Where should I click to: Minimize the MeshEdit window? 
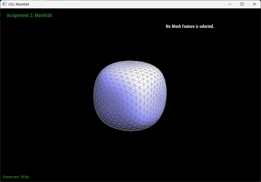click(230, 4)
